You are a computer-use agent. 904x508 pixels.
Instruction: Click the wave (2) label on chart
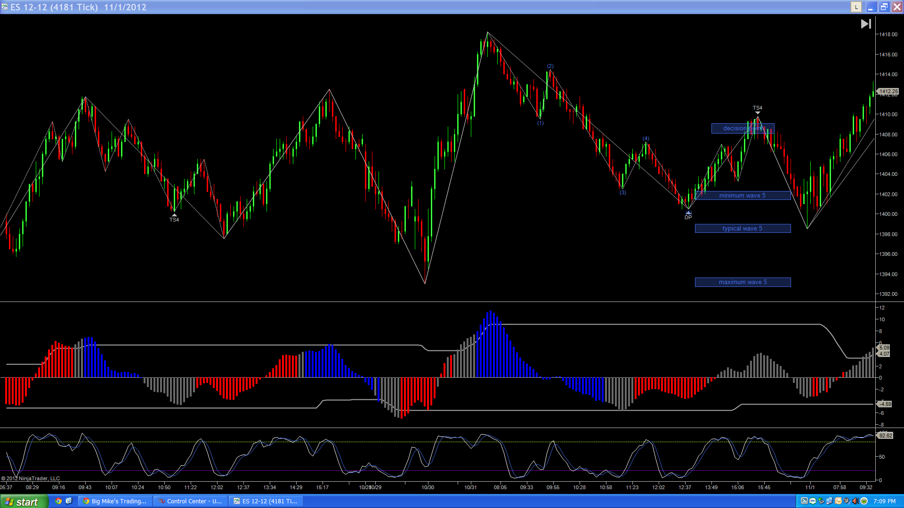550,66
